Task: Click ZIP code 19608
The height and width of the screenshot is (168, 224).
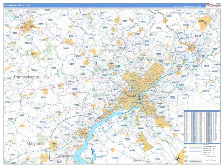Action: [x=14, y=33]
